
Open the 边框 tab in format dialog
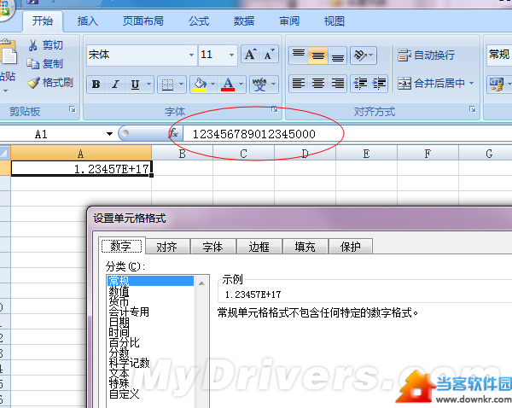click(259, 247)
